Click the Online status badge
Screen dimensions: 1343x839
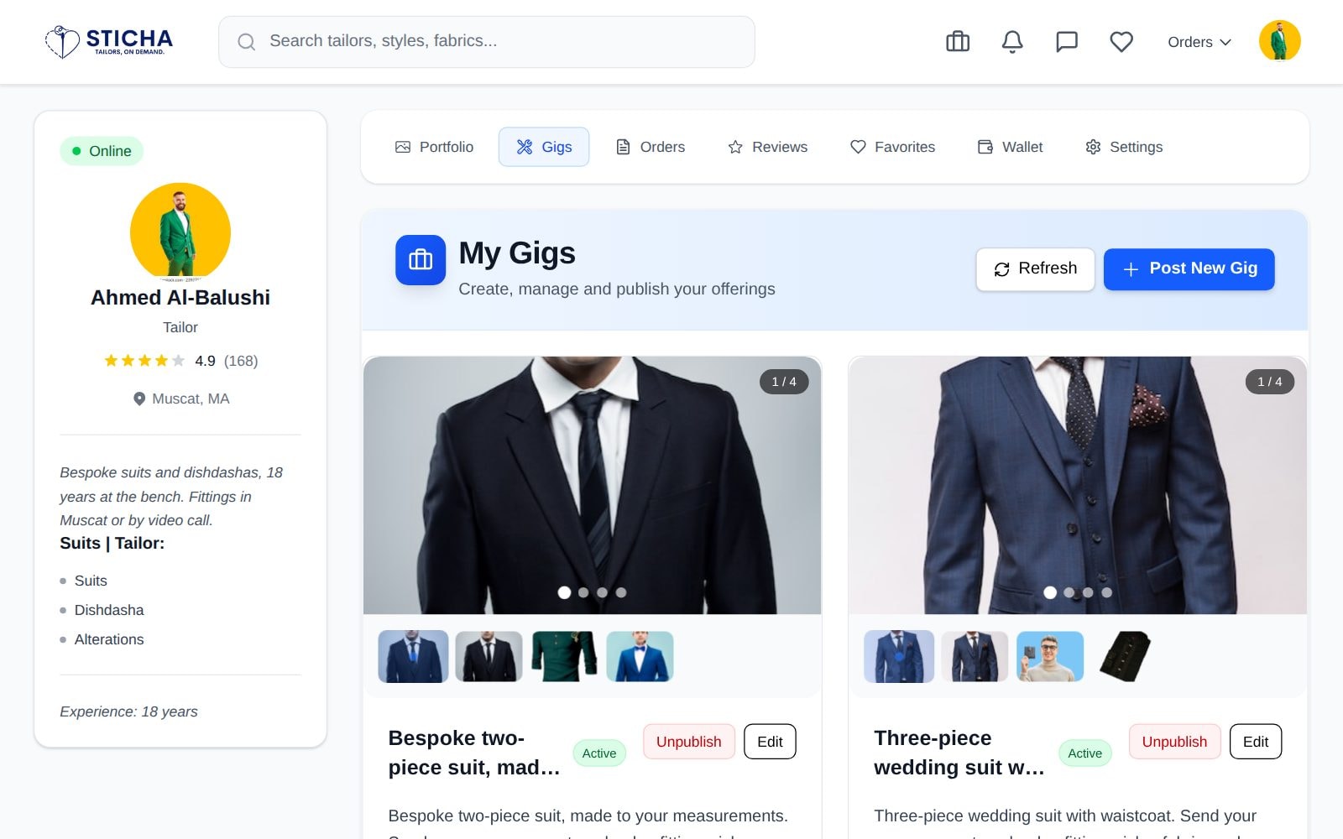(102, 151)
